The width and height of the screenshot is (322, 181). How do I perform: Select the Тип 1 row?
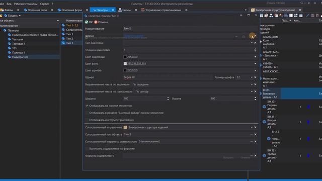click(69, 34)
